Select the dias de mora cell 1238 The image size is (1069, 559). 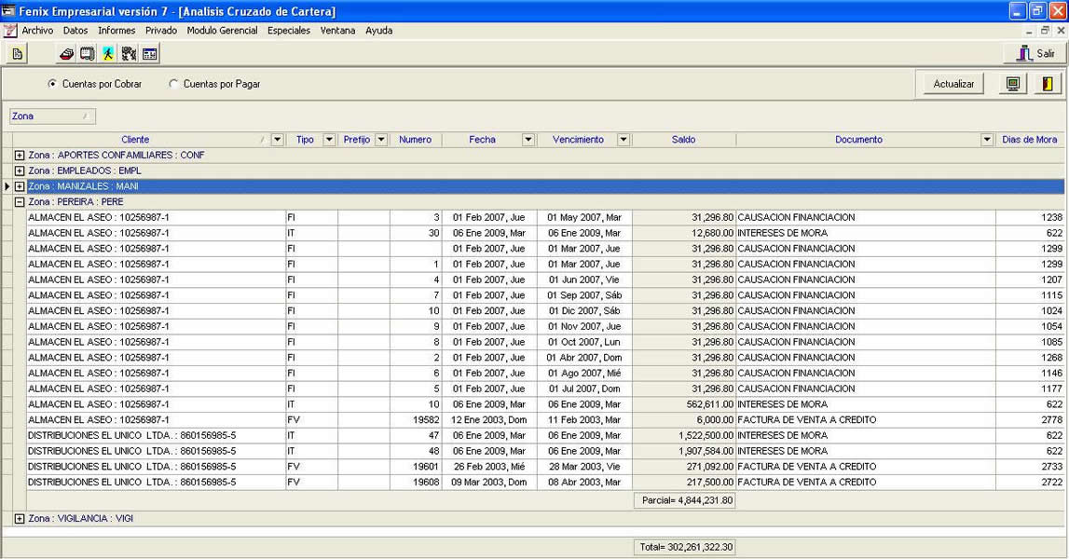coord(1030,217)
